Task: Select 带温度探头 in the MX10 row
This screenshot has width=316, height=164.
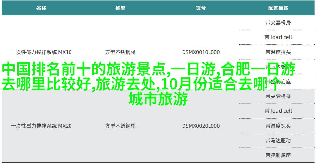Action: click(278, 52)
